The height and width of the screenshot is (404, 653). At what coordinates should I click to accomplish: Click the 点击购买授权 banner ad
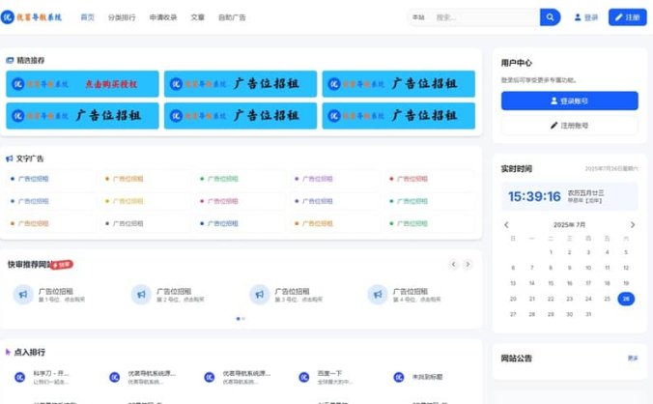pyautogui.click(x=82, y=84)
